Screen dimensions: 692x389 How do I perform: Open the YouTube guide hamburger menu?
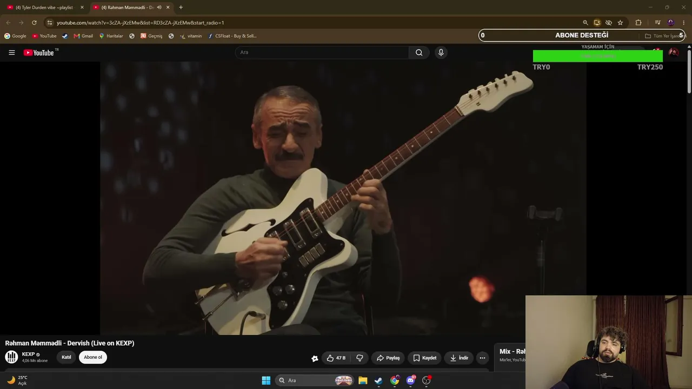(x=11, y=52)
